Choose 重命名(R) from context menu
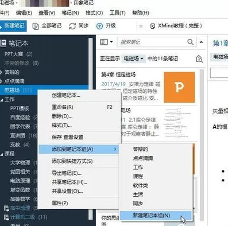Image resolution: width=228 pixels, height=226 pixels. click(x=79, y=107)
